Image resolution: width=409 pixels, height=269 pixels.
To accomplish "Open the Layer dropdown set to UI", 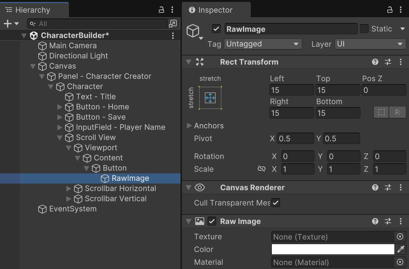I will click(x=370, y=44).
